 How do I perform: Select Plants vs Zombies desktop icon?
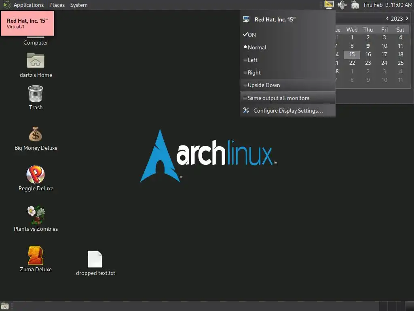36,215
